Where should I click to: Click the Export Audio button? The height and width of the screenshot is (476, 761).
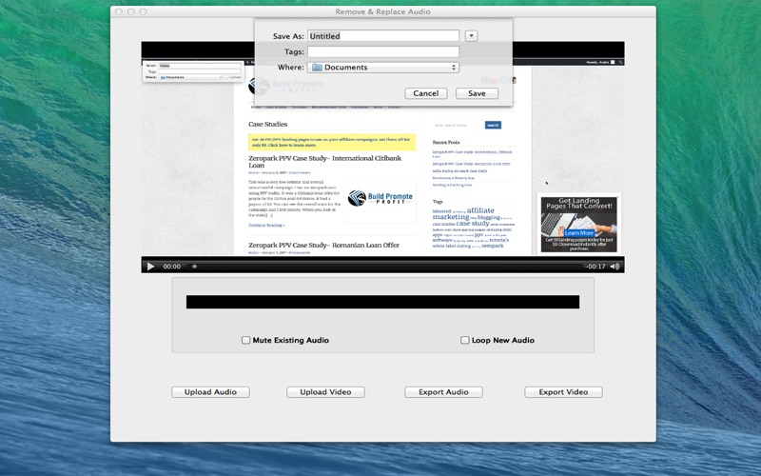[x=443, y=392]
